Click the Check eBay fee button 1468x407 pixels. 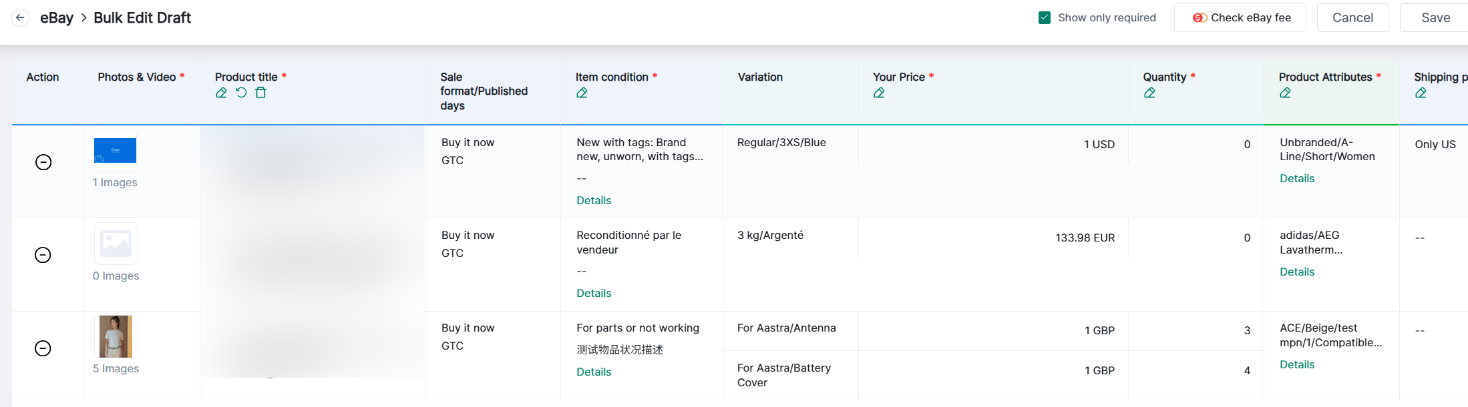click(x=1241, y=18)
